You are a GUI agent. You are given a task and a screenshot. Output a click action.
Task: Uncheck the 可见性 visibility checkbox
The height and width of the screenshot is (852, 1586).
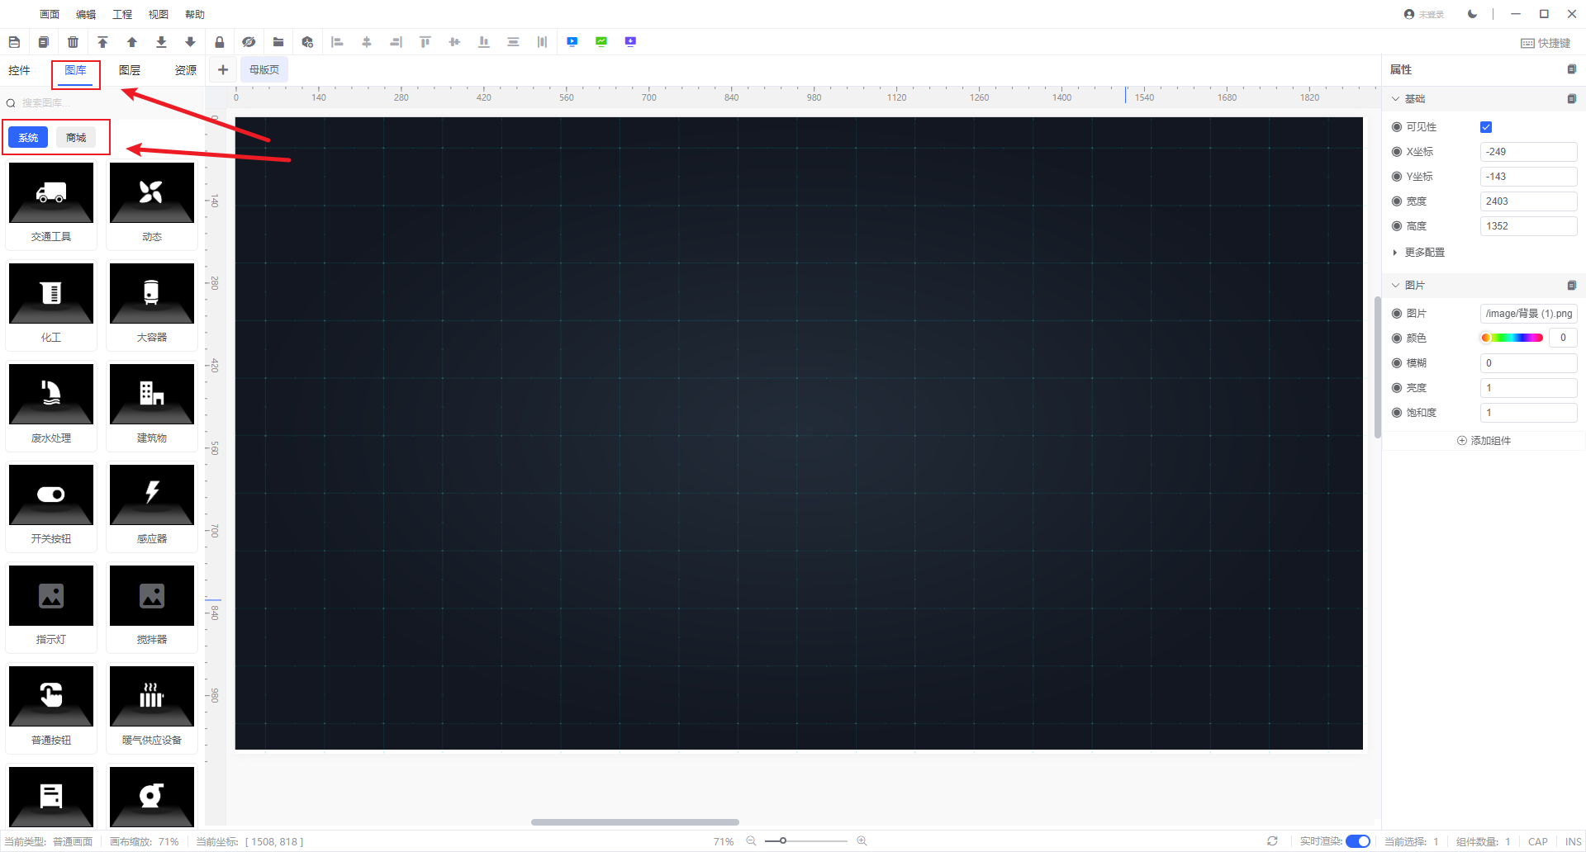tap(1486, 127)
